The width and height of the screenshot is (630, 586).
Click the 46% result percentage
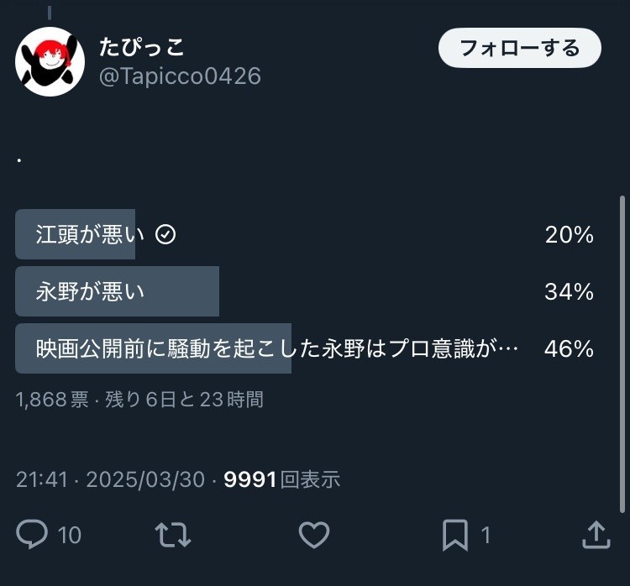click(x=569, y=348)
